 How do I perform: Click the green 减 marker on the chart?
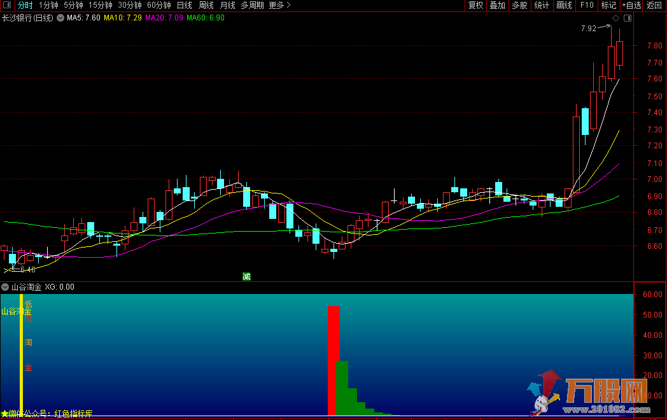coord(246,276)
